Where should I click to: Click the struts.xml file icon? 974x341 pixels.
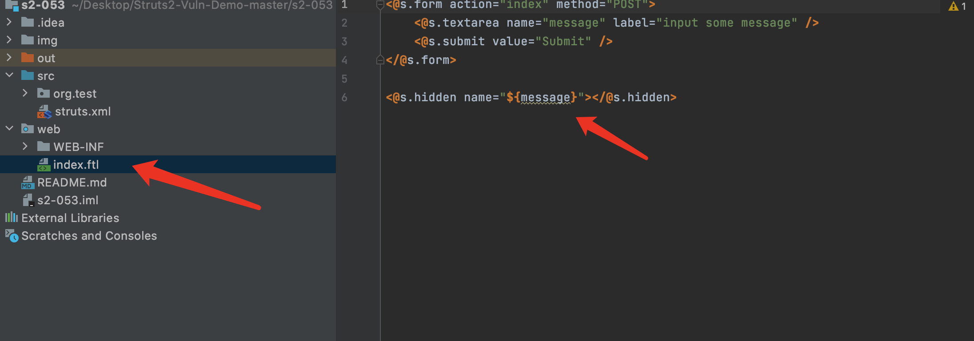pos(44,111)
